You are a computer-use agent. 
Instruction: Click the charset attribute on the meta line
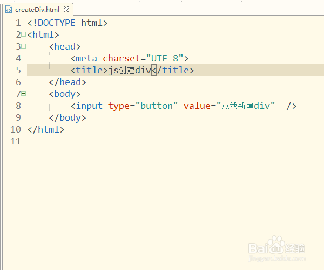point(122,58)
